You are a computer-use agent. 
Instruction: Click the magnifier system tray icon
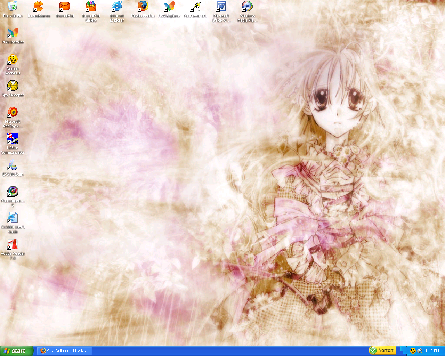(419, 351)
